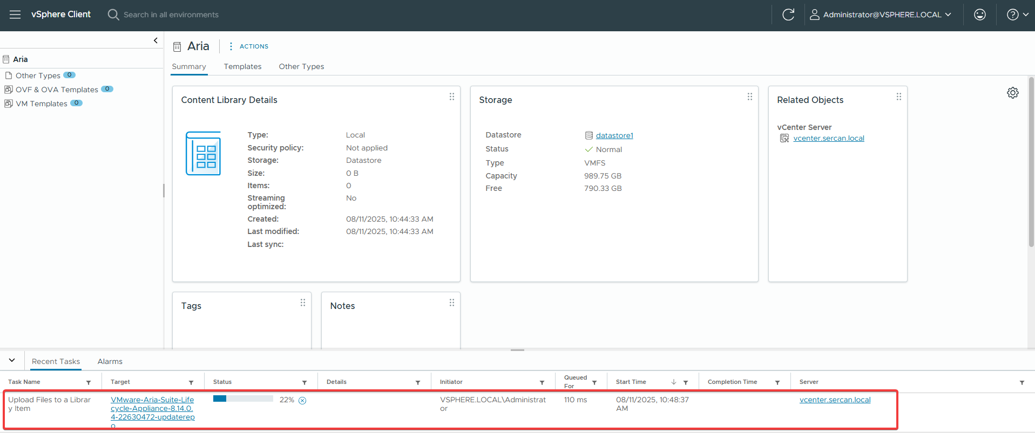This screenshot has width=1035, height=433.
Task: Collapse the Recent Tasks bottom panel
Action: point(12,360)
